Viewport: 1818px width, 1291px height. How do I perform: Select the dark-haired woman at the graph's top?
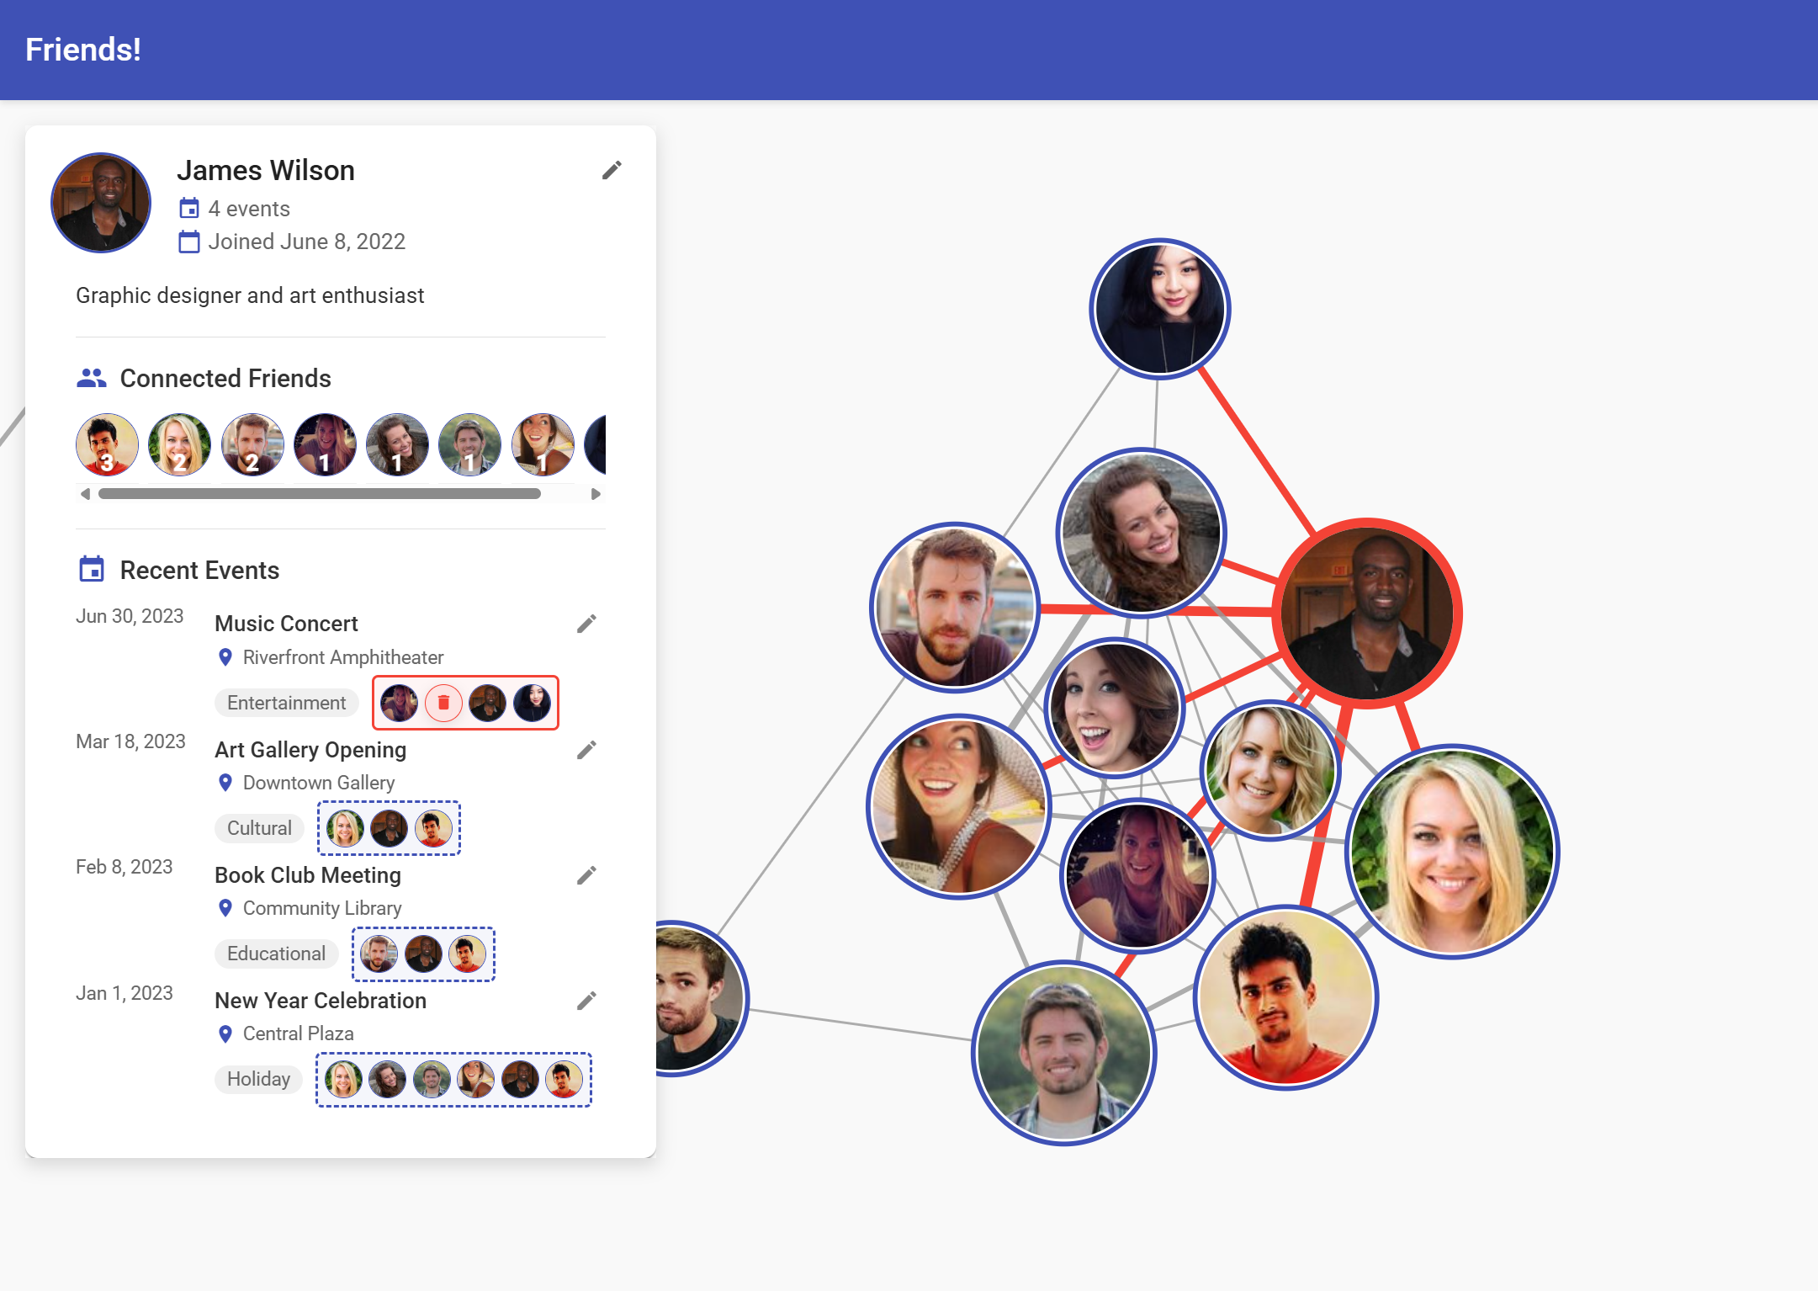point(1159,309)
